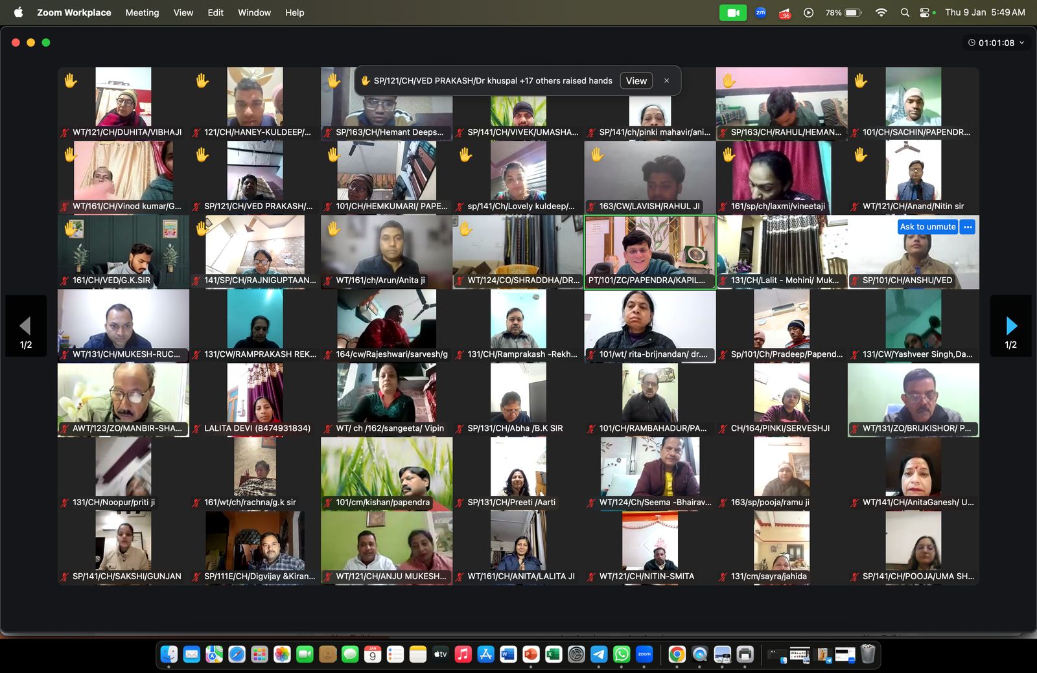Open macOS Control Center toggles icon
The width and height of the screenshot is (1037, 673).
tap(925, 12)
